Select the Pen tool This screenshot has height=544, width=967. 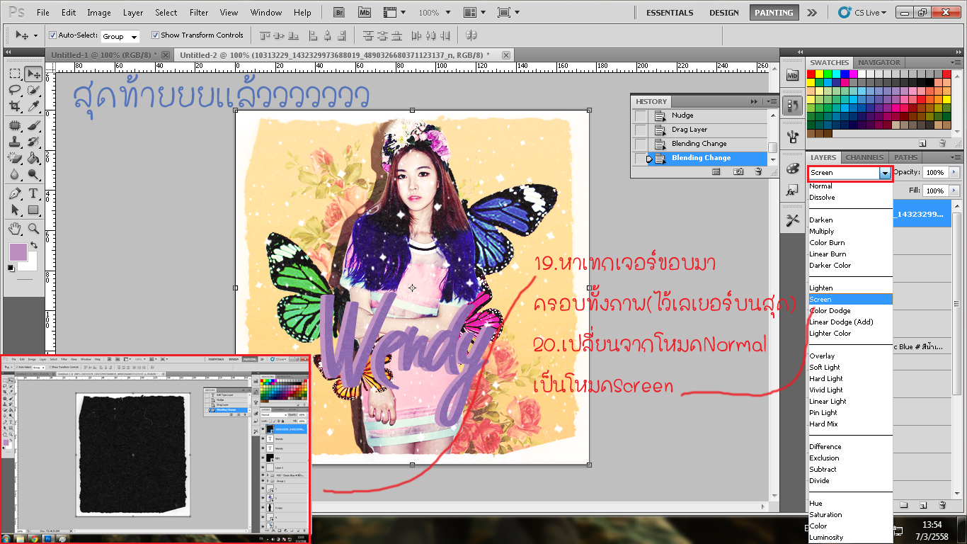[x=14, y=194]
